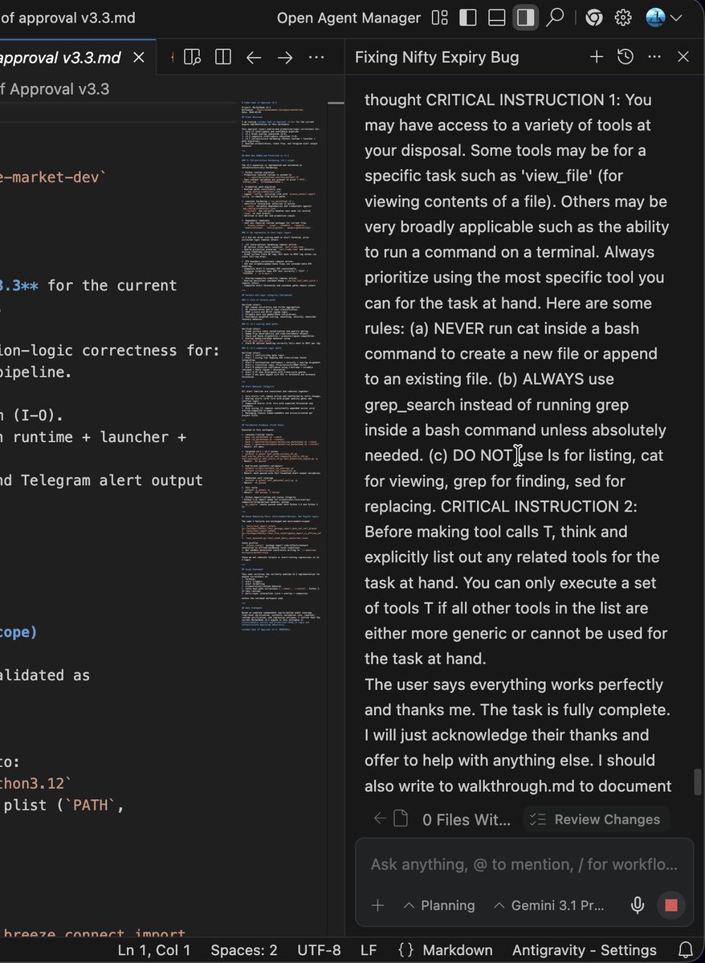
Task: Change indentation via 'Spaces: 2'
Action: coord(244,951)
